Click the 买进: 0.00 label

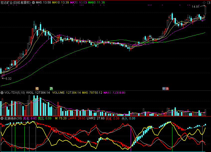(x=30, y=118)
